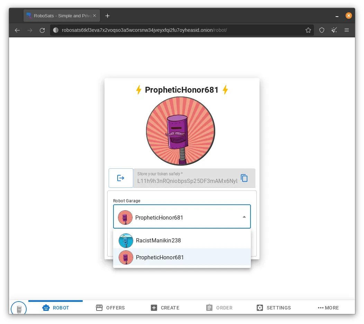Switch to the ROBOT tab
364x324 pixels.
point(55,308)
